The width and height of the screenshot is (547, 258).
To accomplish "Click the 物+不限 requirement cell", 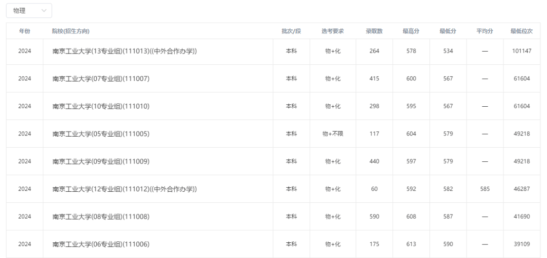I will (333, 134).
